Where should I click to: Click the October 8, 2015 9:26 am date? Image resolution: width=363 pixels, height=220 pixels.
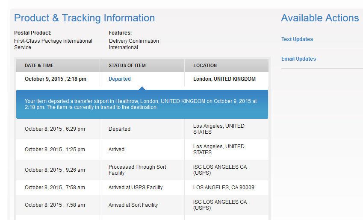(x=55, y=170)
